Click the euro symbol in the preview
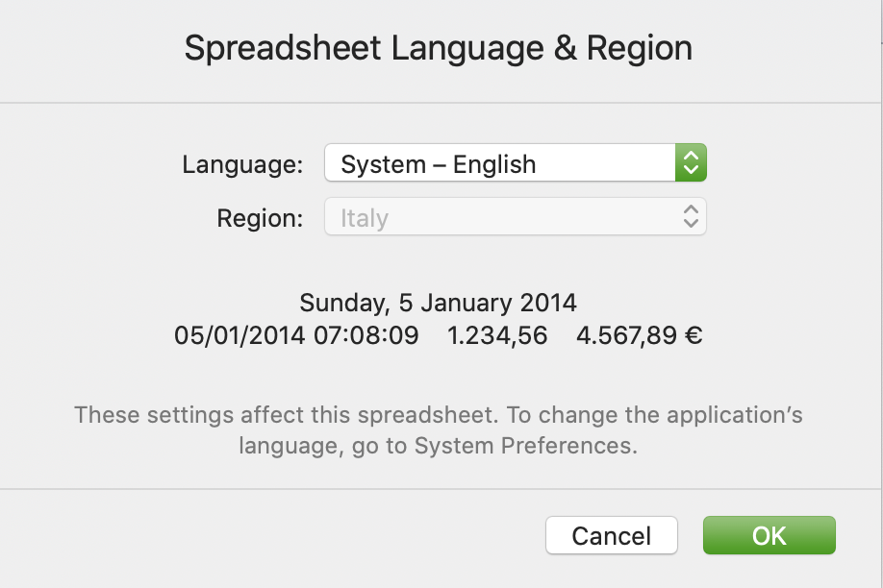 coord(693,336)
